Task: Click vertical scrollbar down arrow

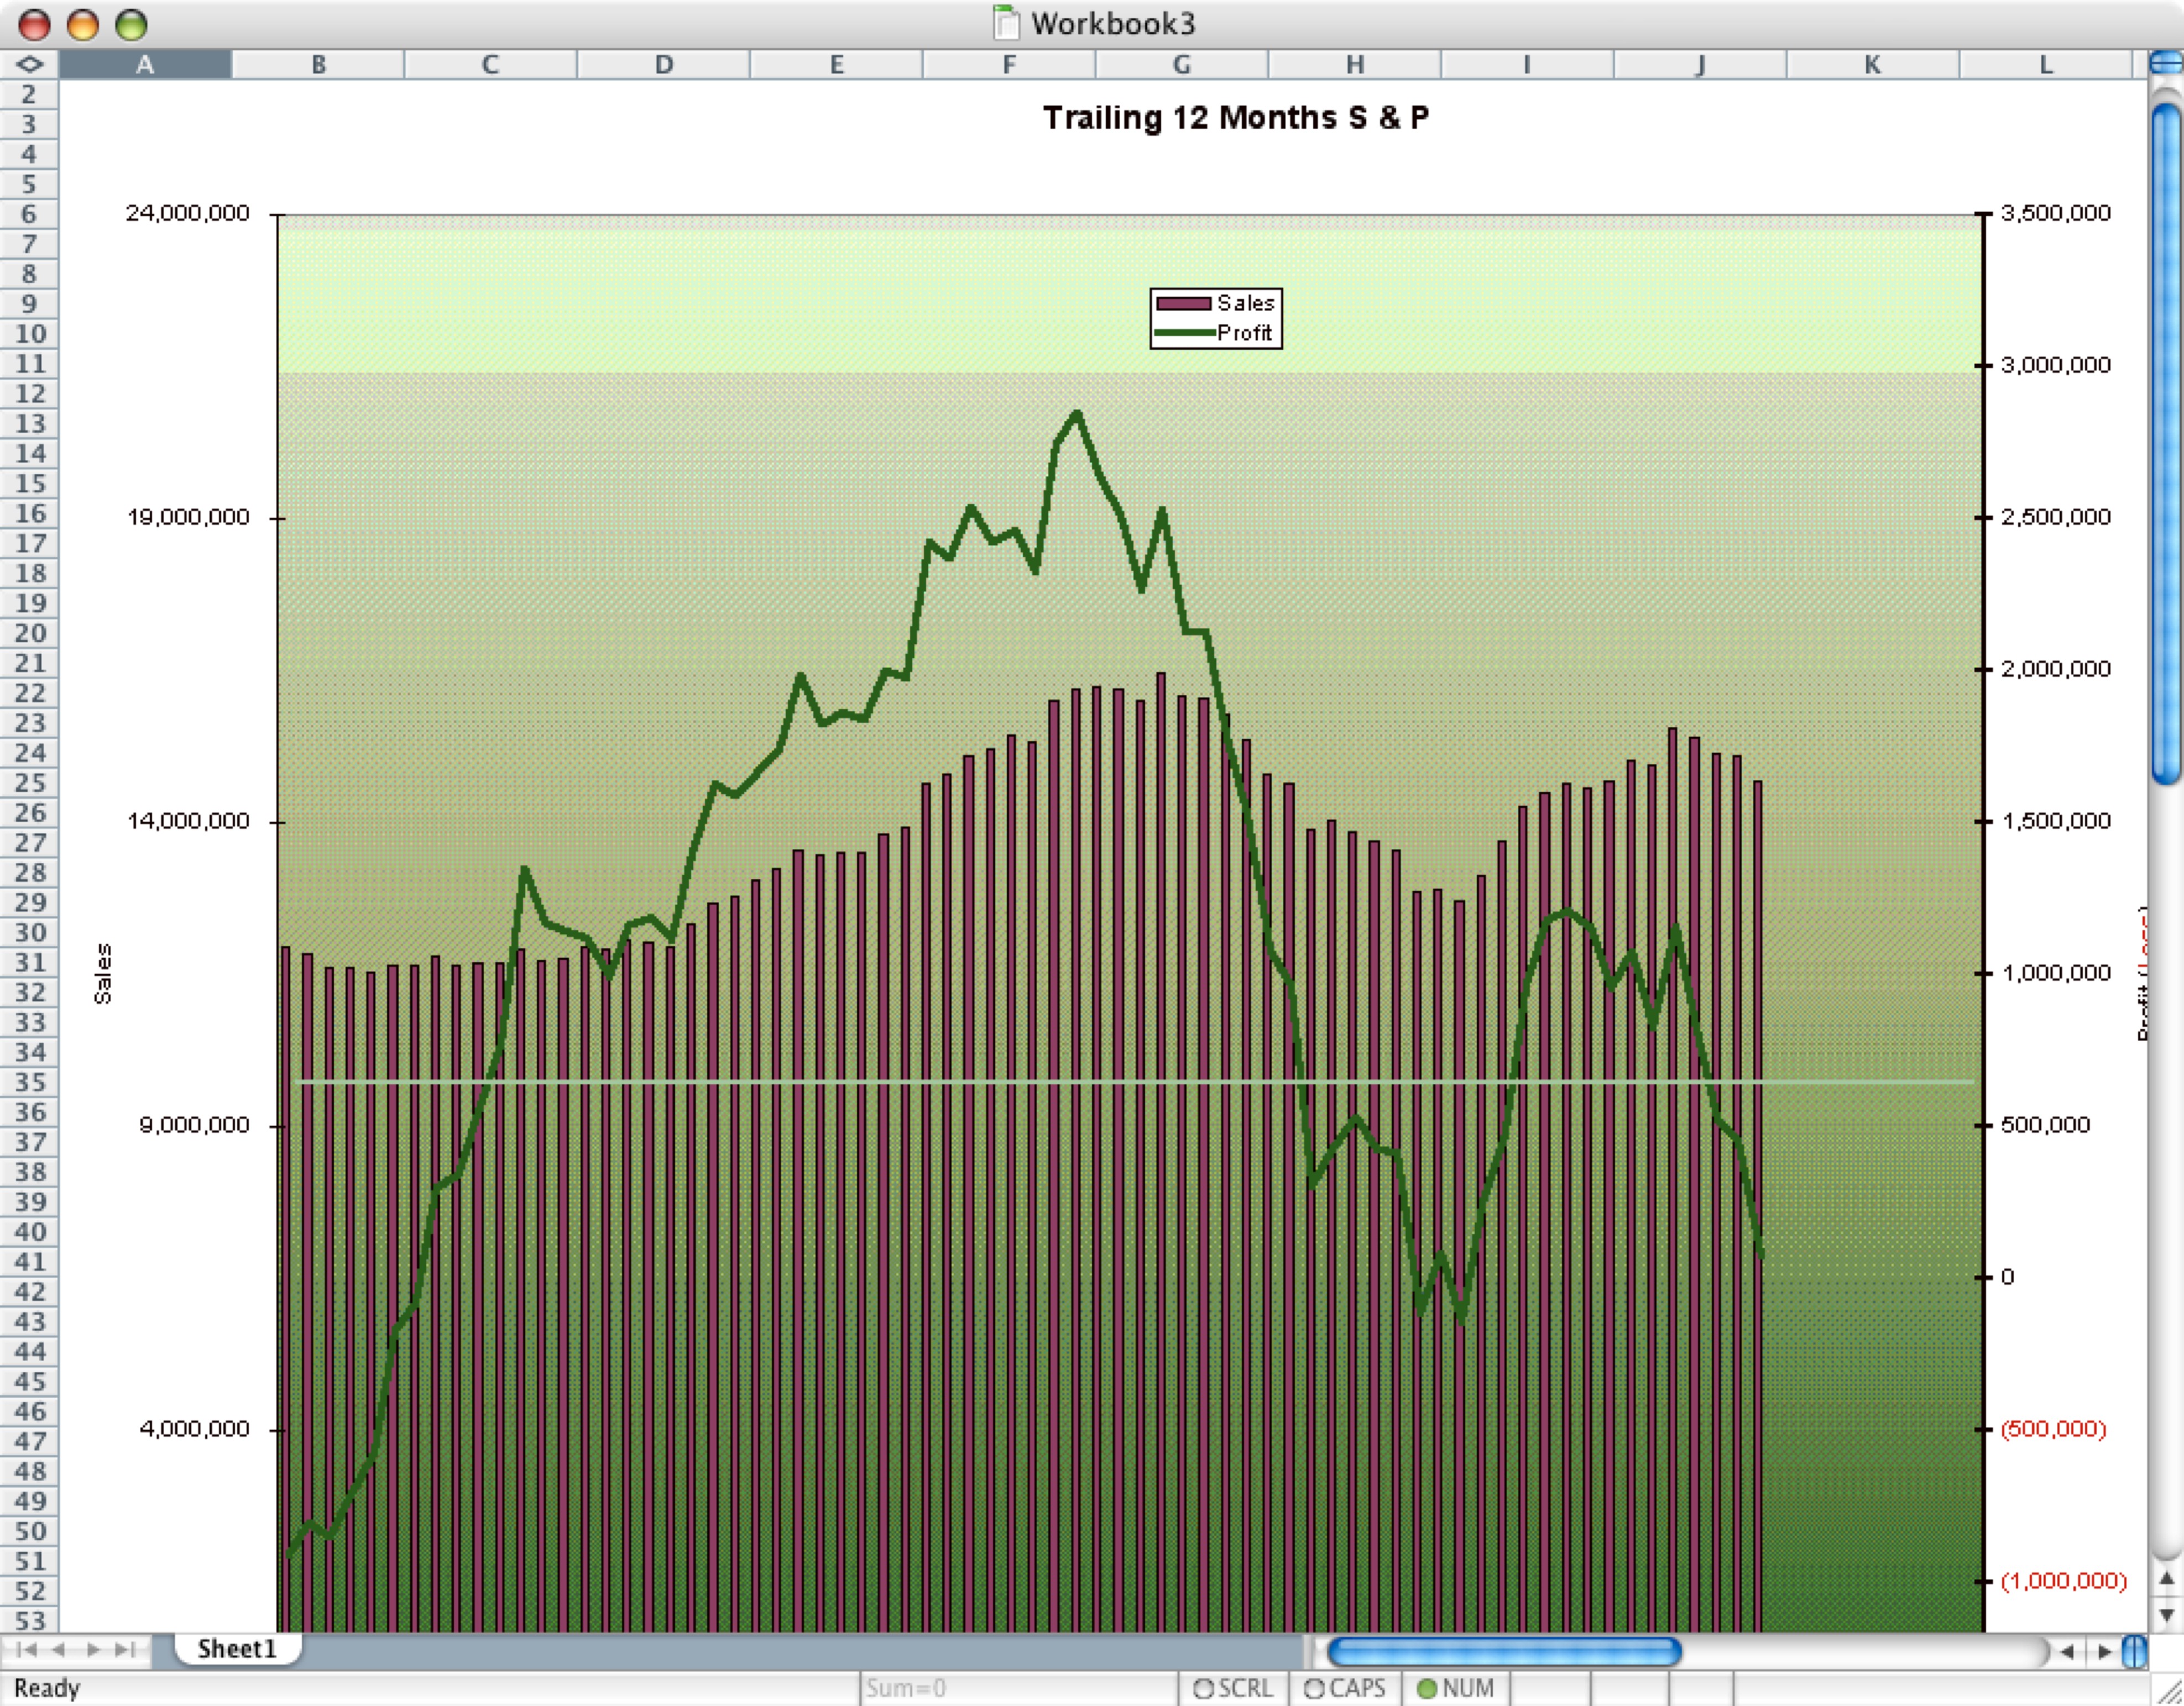Action: 2167,1615
